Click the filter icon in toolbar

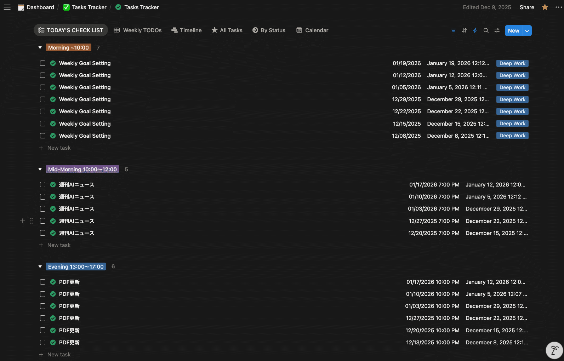[453, 30]
